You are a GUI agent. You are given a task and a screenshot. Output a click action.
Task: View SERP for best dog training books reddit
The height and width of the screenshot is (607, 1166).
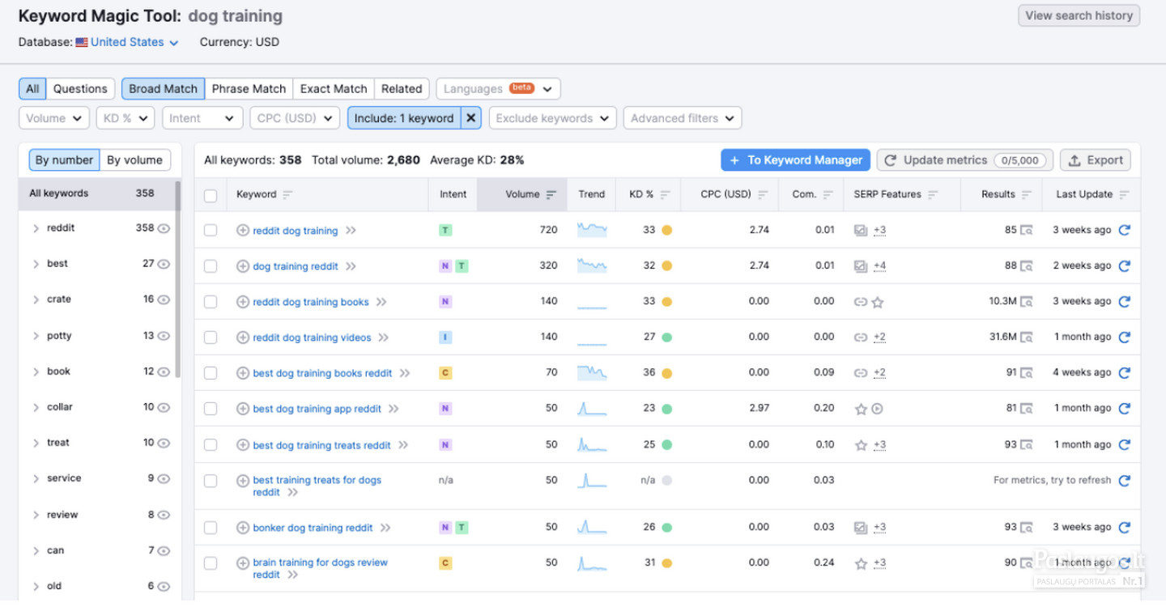(x=1026, y=373)
